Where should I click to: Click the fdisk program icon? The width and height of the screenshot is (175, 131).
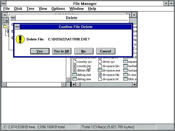126,79
